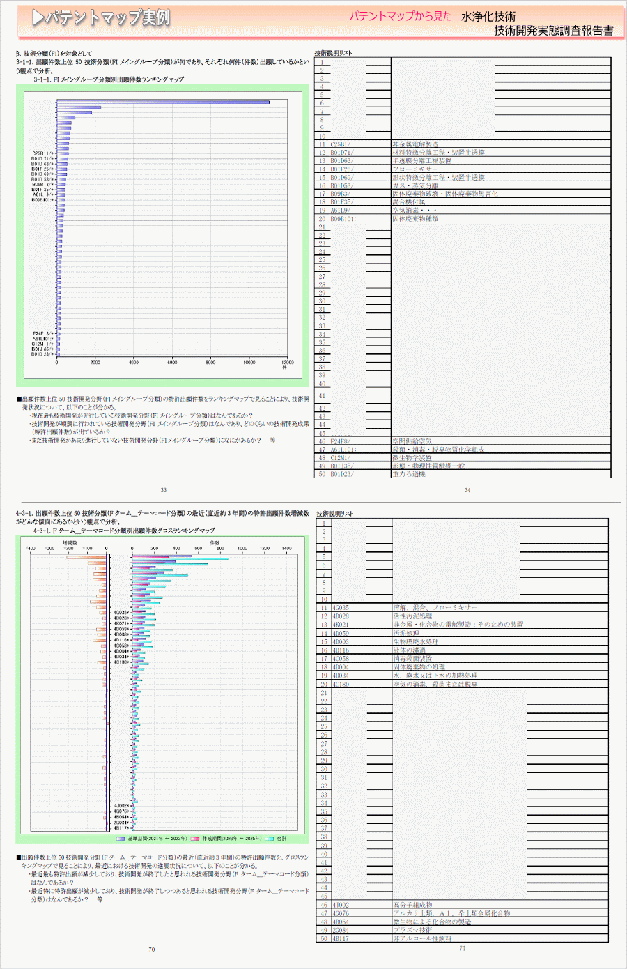Click the 水浄化技術 header title
627x969 pixels.
(488, 17)
